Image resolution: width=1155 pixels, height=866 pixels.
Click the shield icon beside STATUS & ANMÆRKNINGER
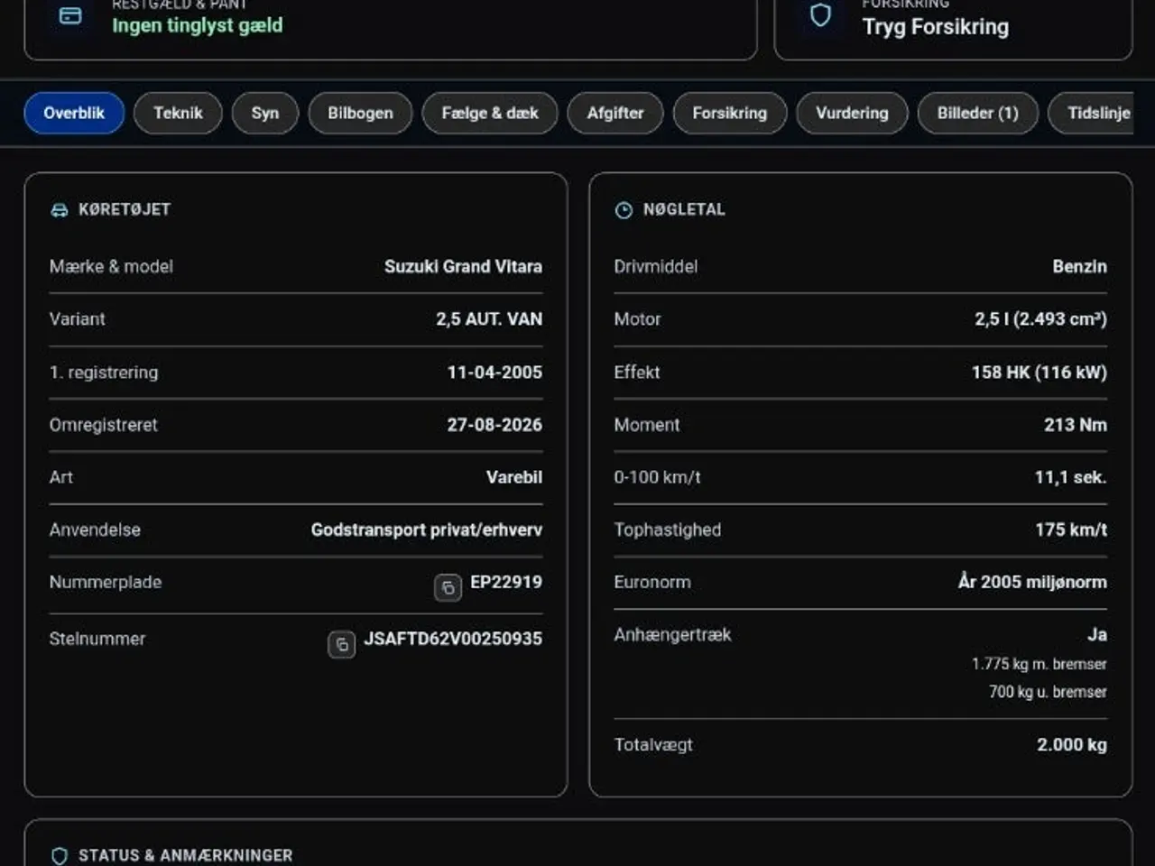click(60, 855)
